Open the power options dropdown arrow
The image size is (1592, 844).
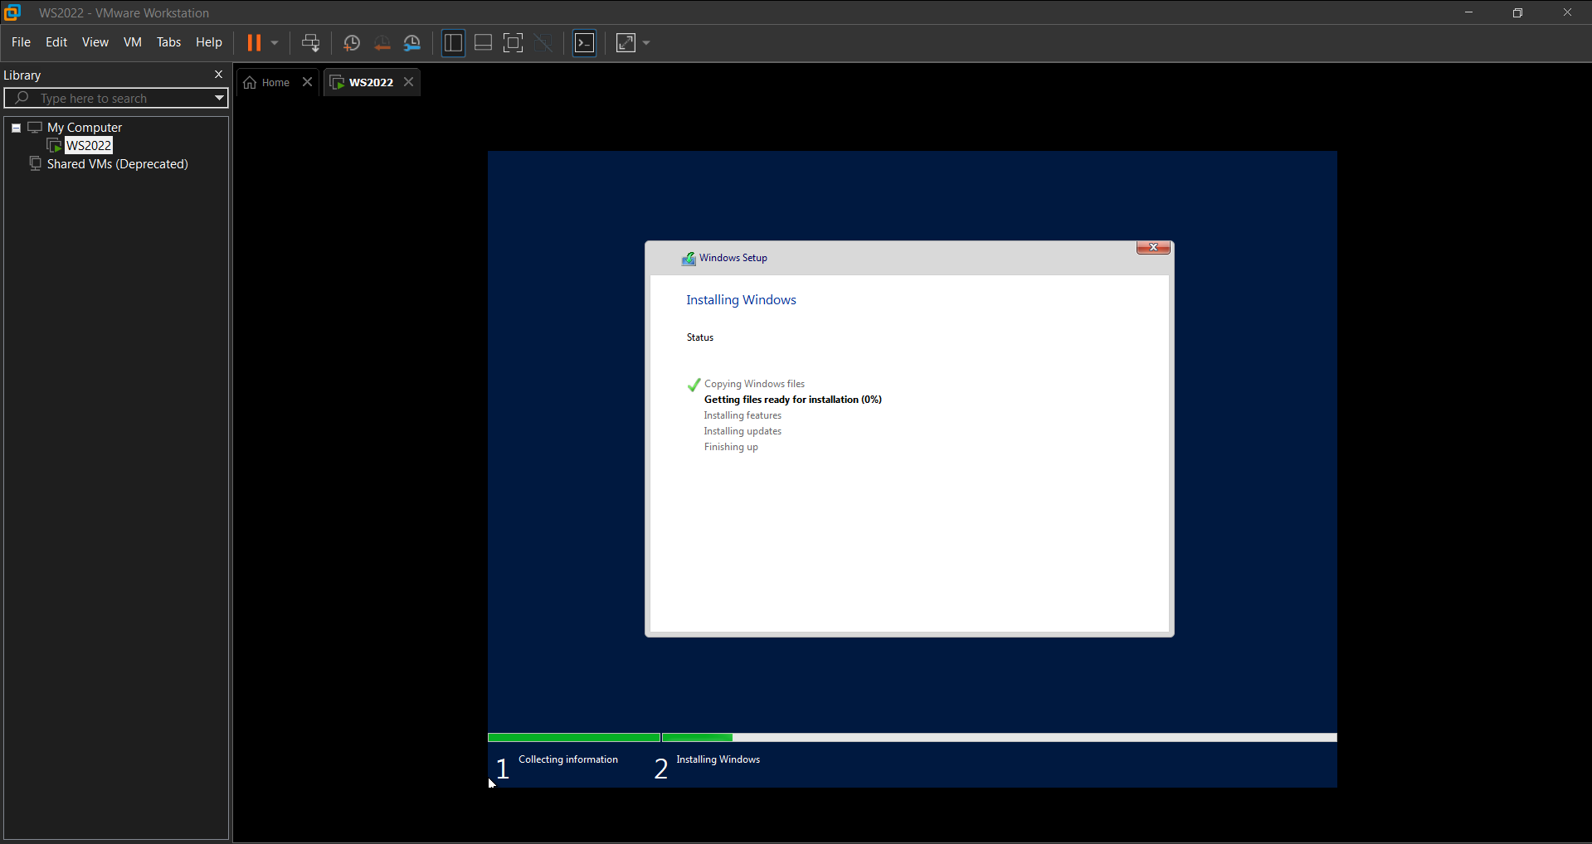coord(275,43)
